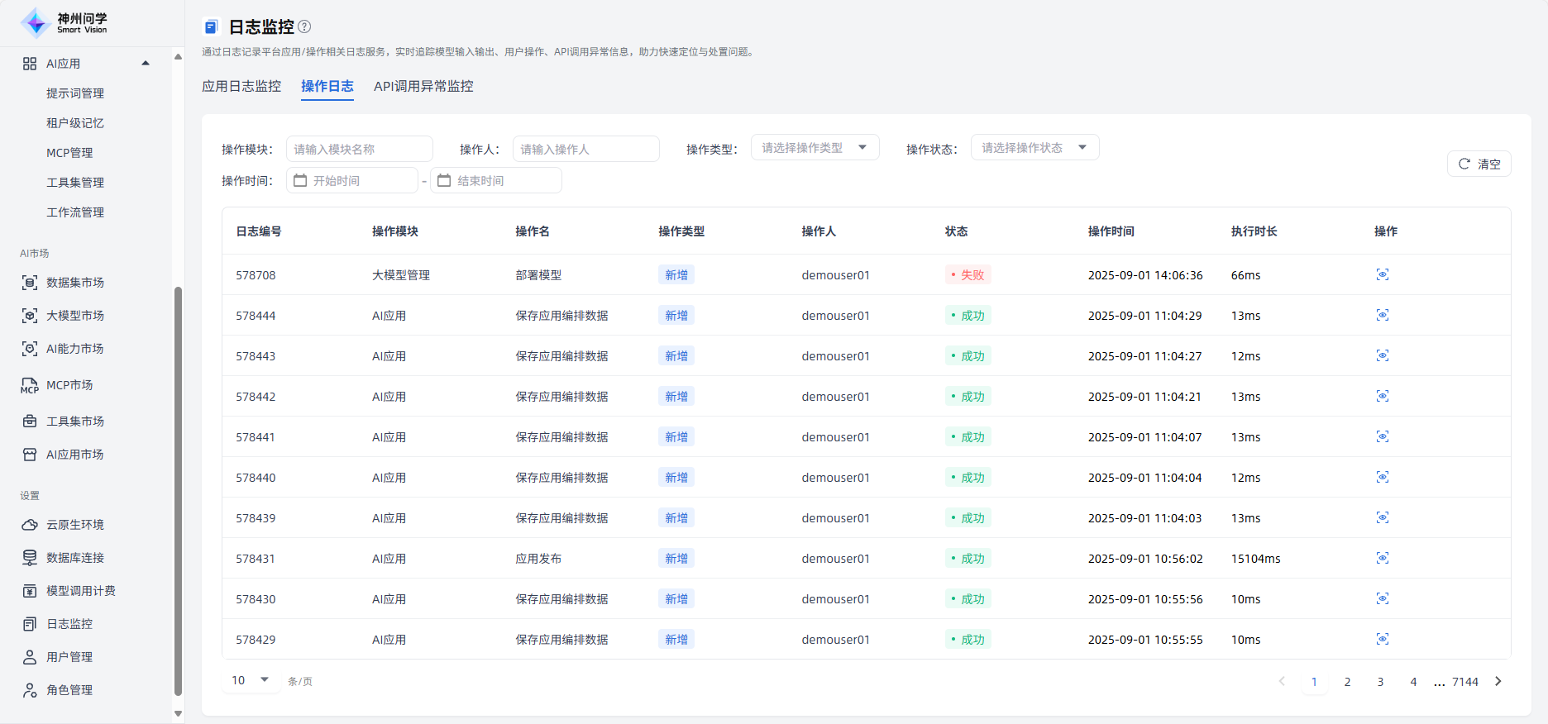Screen dimensions: 1548x724
Task: Open 数据集市场 from the sidebar
Action: pyautogui.click(x=74, y=283)
